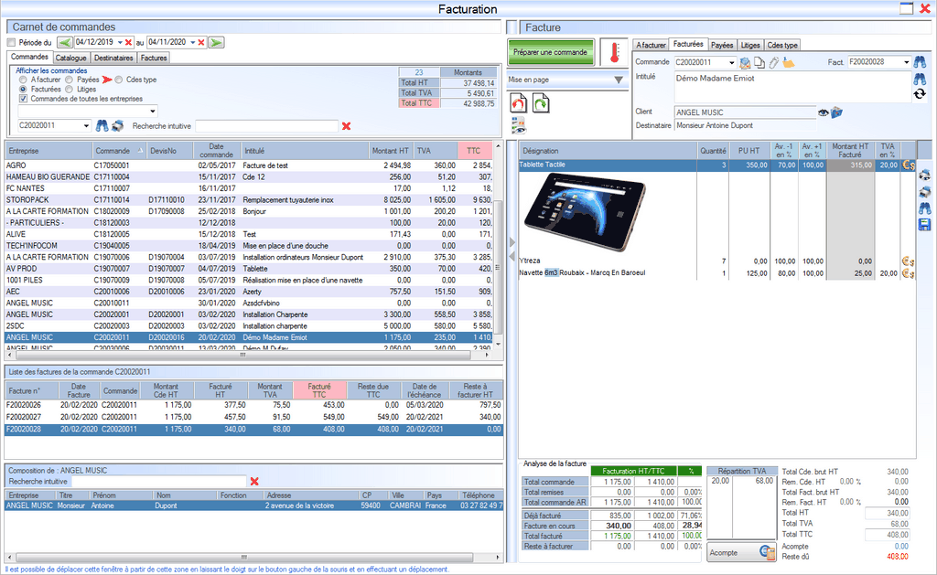
Task: Click the print preview icon with eye on right sidebar
Action: (x=924, y=175)
